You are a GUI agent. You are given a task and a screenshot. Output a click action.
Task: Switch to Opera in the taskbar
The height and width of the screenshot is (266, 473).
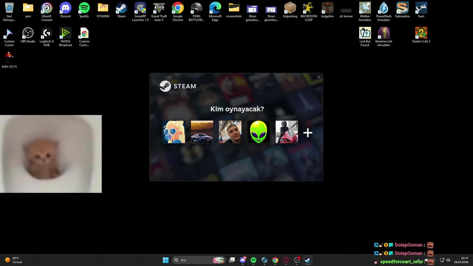coord(286,260)
